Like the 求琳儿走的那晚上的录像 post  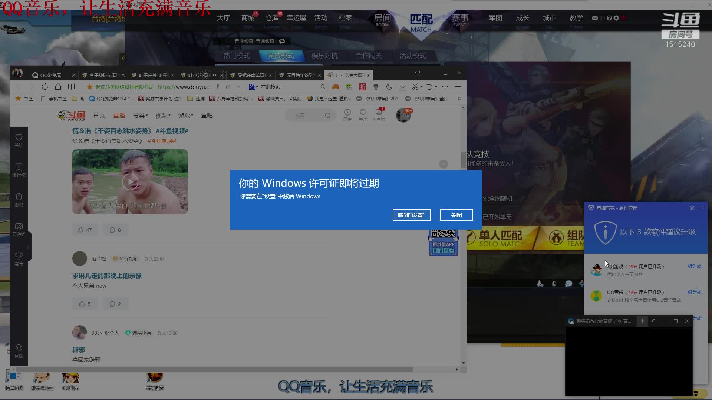pos(85,304)
